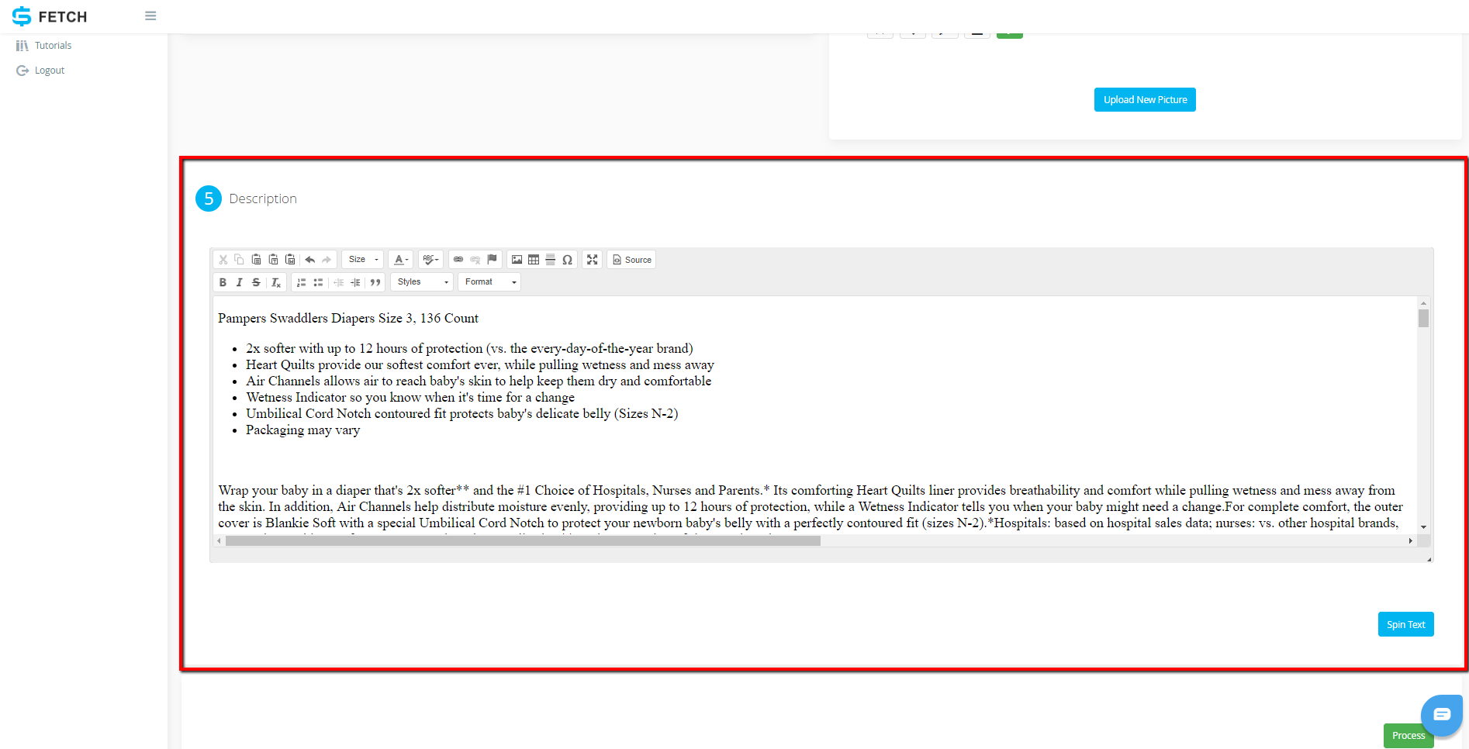Open the Format dropdown
The height and width of the screenshot is (749, 1469).
489,282
